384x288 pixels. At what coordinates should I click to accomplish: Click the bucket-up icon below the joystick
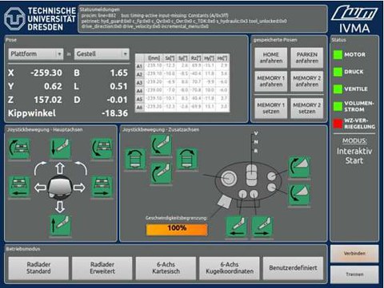(61, 226)
